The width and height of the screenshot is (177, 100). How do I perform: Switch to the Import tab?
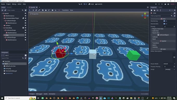click(9, 7)
